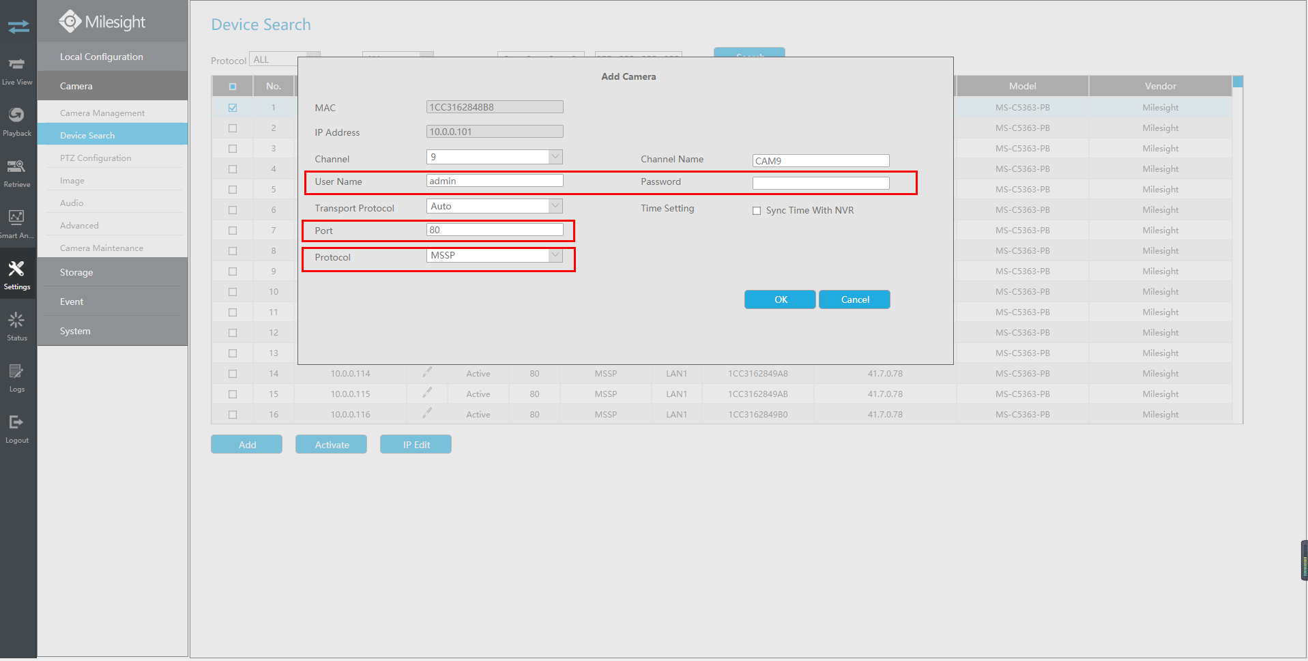Confirm with the OK button
The image size is (1308, 661).
click(x=780, y=299)
